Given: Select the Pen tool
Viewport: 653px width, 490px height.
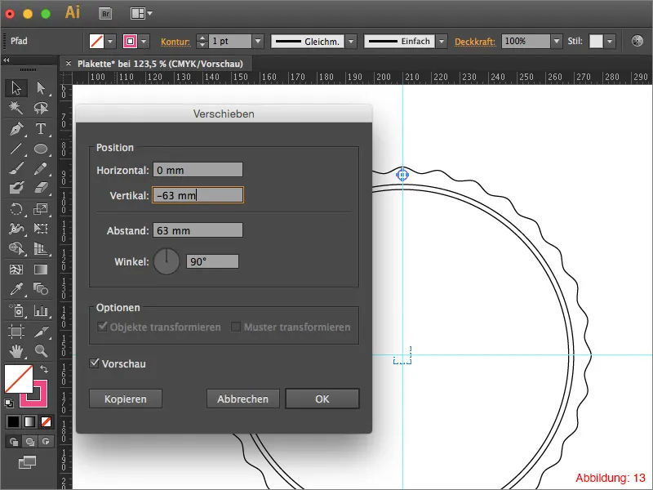Looking at the screenshot, I should [x=16, y=129].
